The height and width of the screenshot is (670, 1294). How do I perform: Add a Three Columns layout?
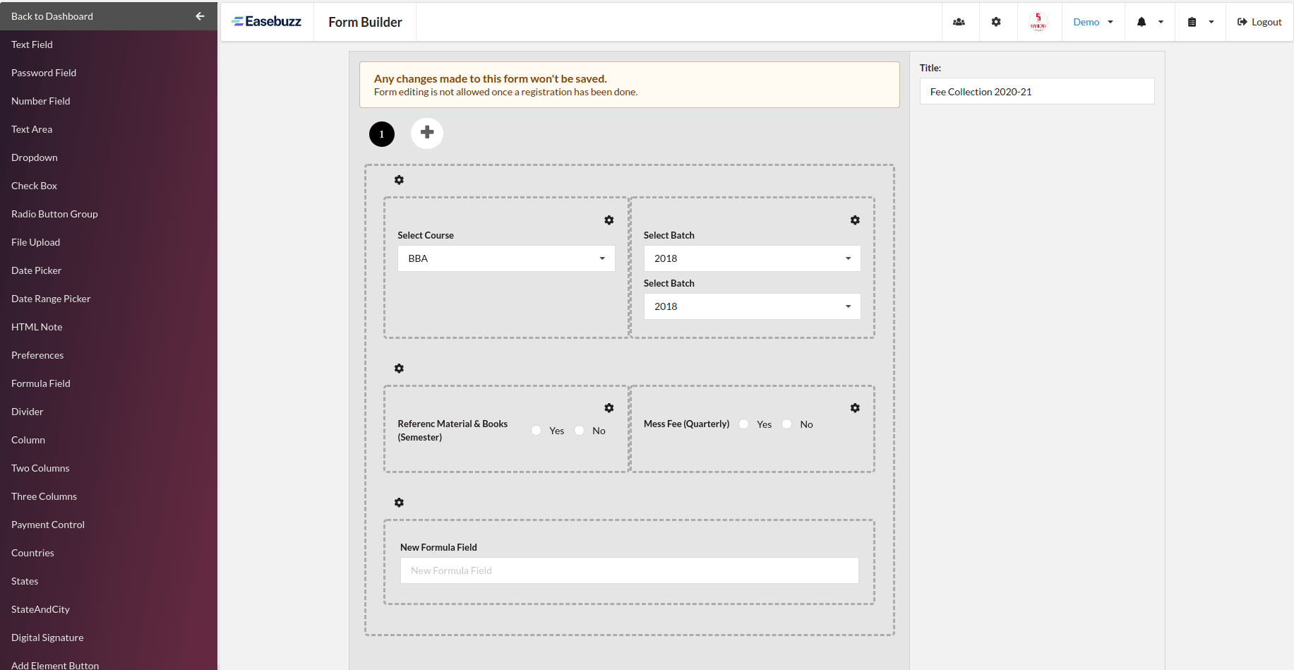click(109, 496)
